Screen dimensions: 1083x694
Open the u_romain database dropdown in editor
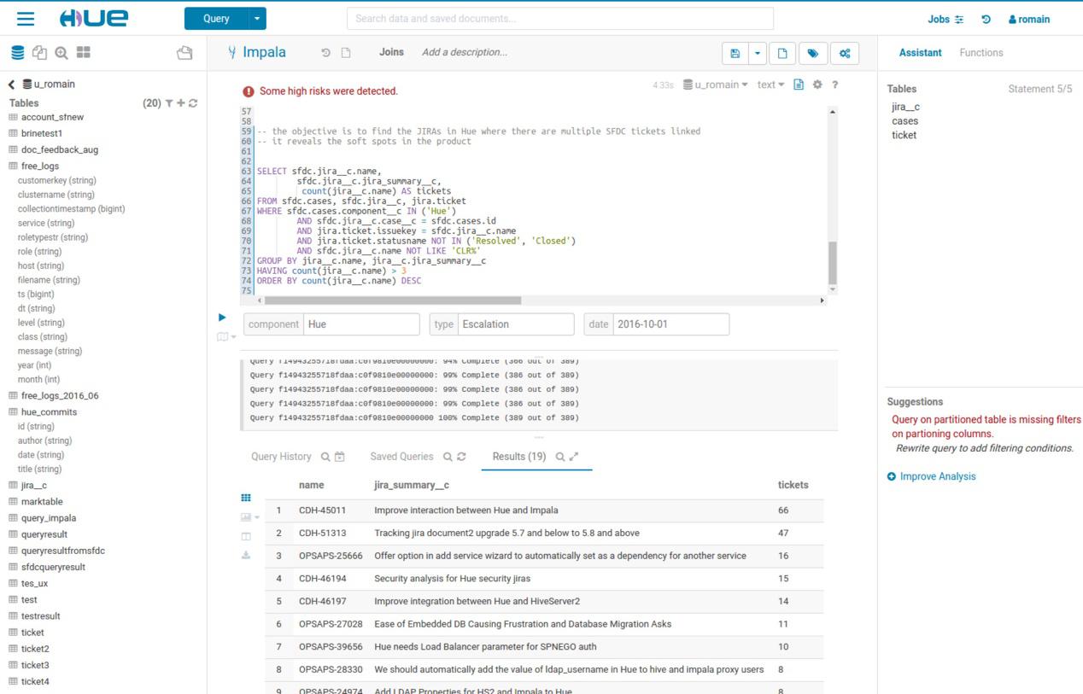[716, 85]
